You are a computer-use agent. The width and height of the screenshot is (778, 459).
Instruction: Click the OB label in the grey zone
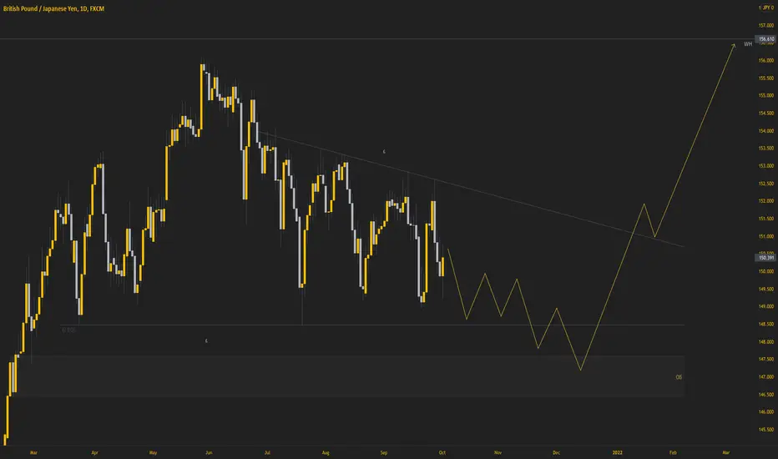tap(679, 377)
